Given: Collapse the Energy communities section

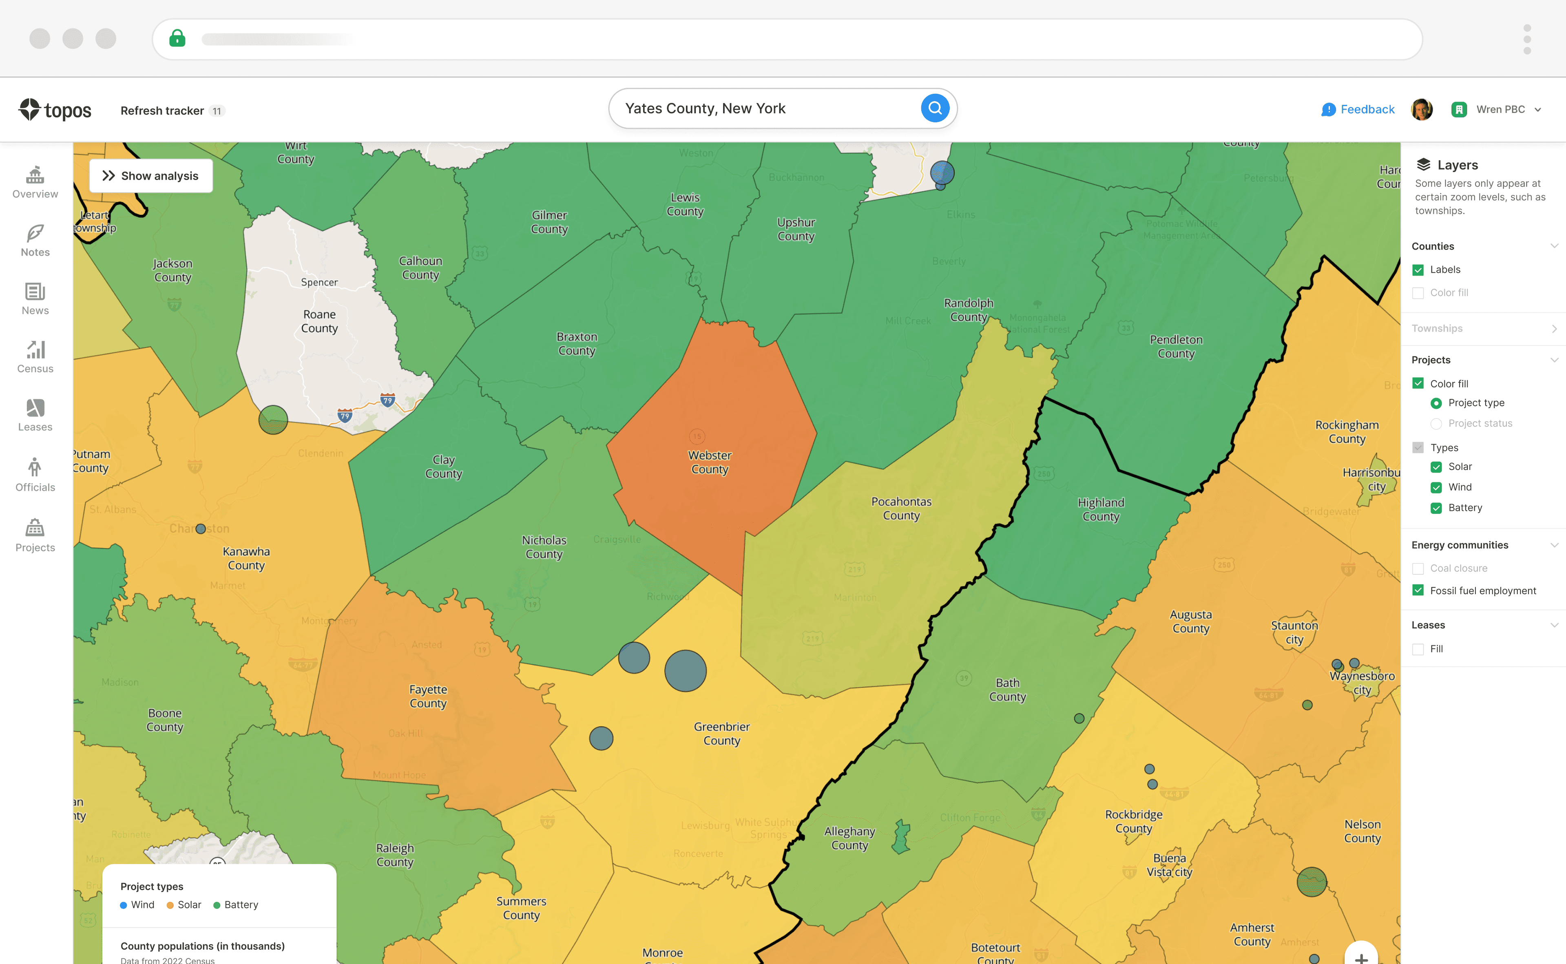Looking at the screenshot, I should click(x=1554, y=545).
